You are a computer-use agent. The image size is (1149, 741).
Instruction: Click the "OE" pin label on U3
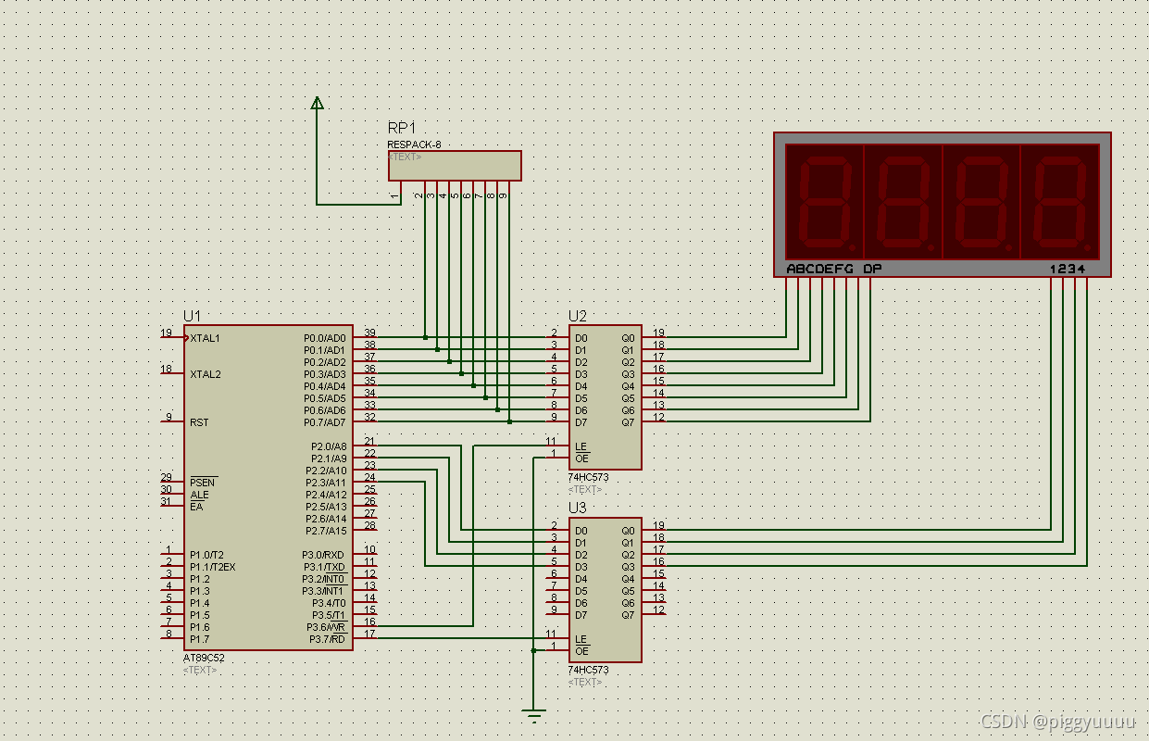click(581, 651)
